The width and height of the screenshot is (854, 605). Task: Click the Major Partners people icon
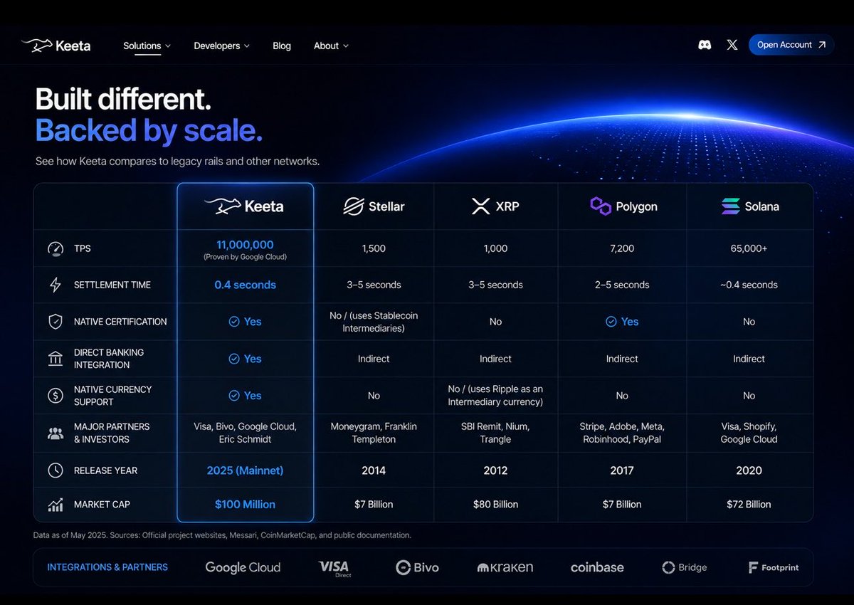click(x=56, y=433)
